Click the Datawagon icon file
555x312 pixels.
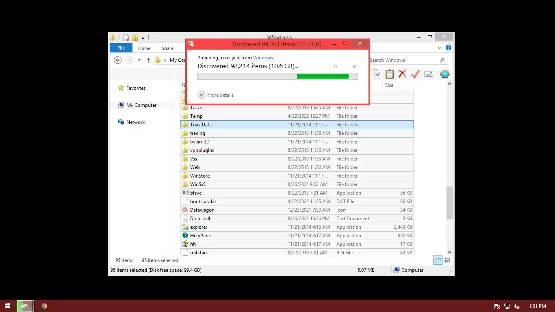[185, 210]
